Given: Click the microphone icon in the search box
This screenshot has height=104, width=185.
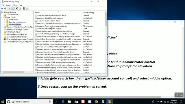Looking at the screenshot, I should click(x=50, y=101).
